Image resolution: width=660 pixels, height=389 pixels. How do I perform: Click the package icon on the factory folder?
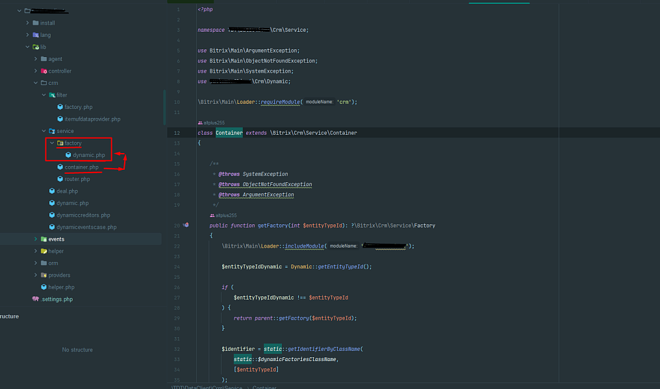[x=59, y=143]
